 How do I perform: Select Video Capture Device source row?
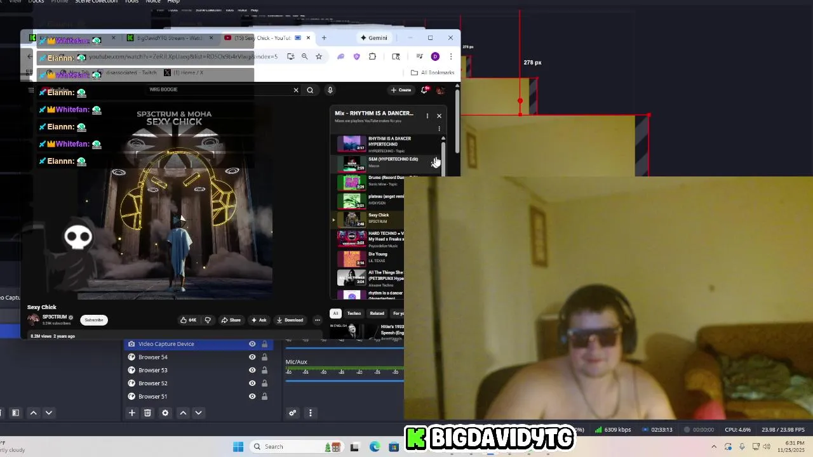(198, 344)
